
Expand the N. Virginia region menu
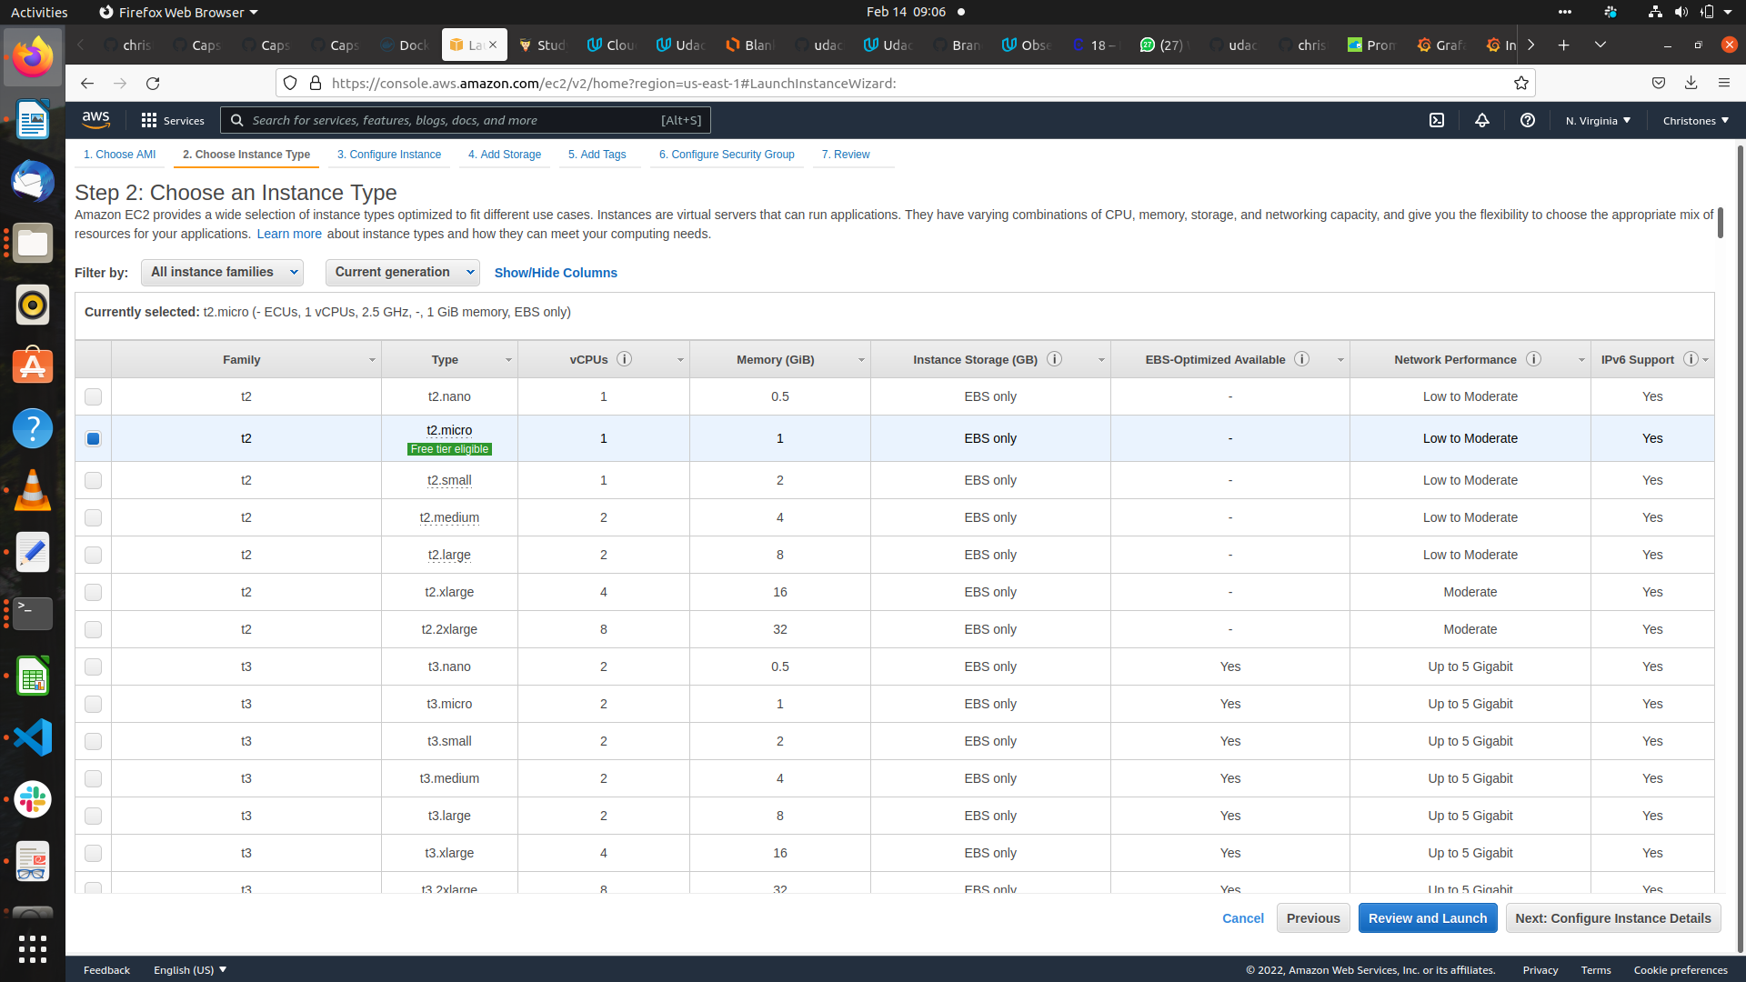pyautogui.click(x=1598, y=120)
